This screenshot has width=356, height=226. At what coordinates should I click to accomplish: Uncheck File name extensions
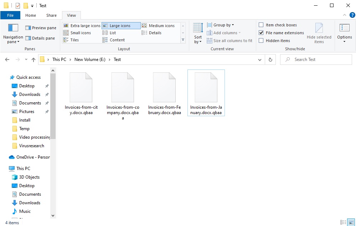point(261,33)
